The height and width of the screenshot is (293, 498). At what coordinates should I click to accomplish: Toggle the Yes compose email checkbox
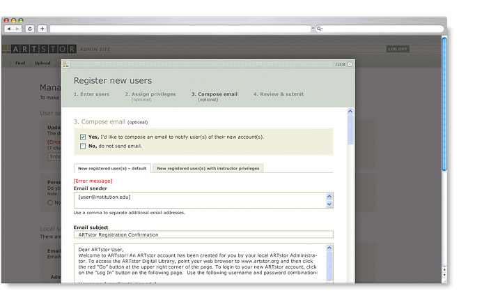pyautogui.click(x=83, y=137)
